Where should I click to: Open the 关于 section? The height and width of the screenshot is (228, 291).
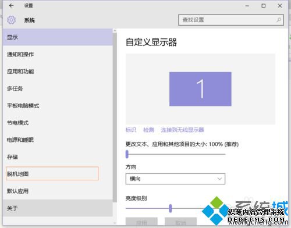point(58,208)
